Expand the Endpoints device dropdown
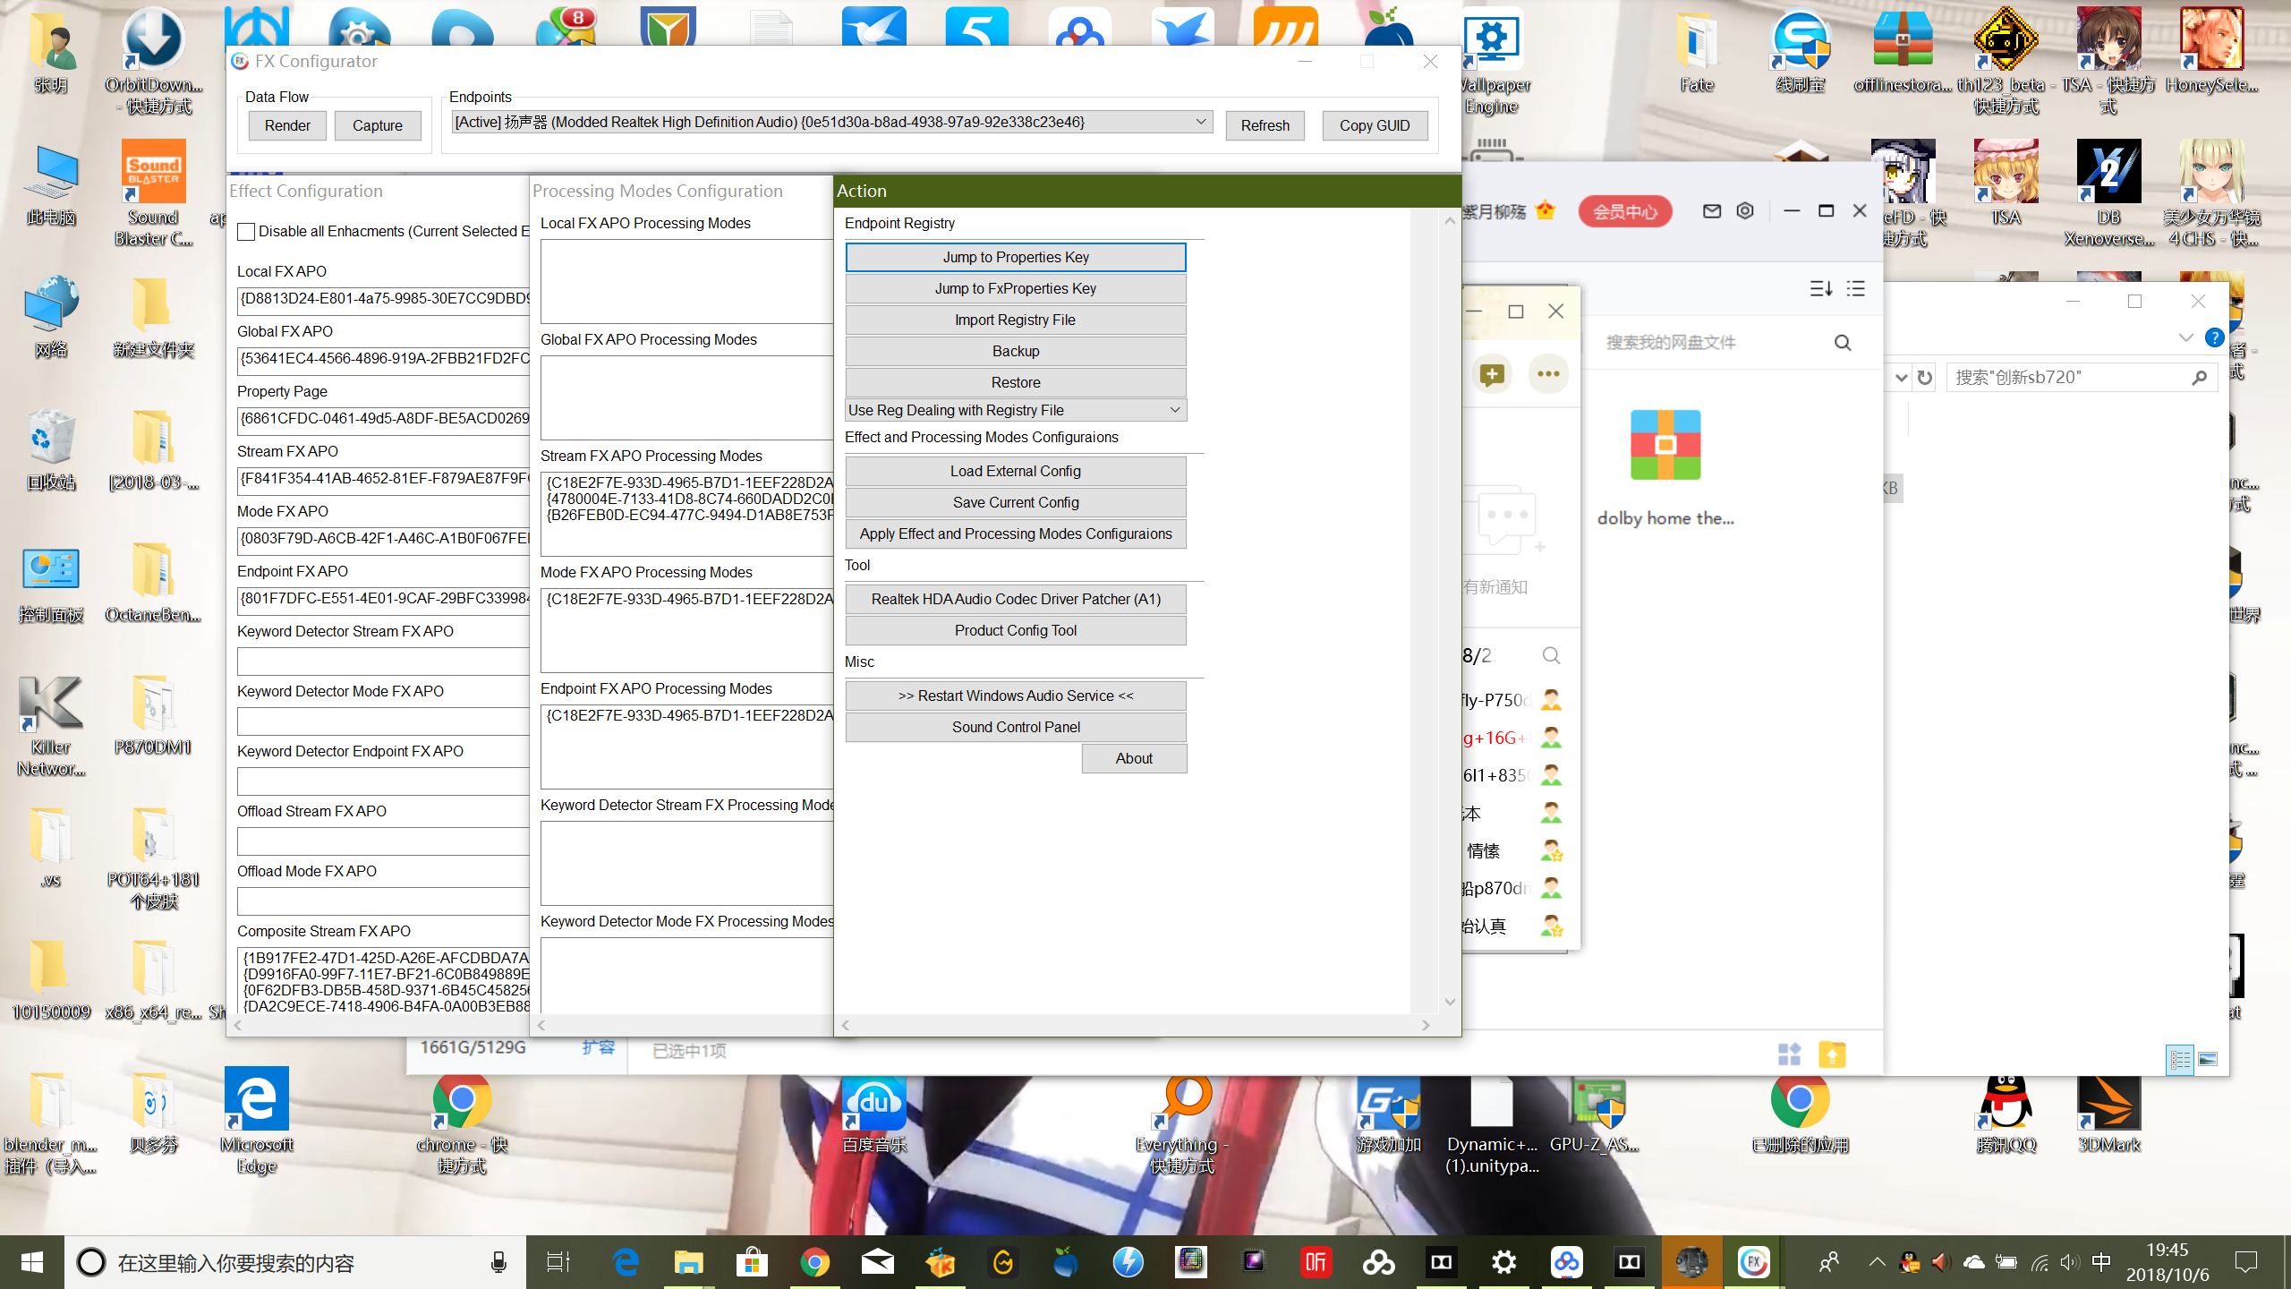This screenshot has width=2291, height=1289. [1200, 122]
